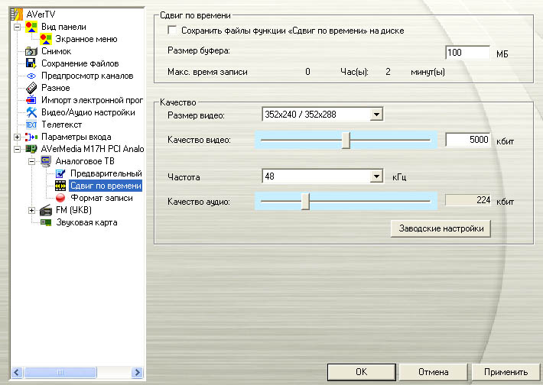This screenshot has width=543, height=385.
Task: Click the Качество видео slider thumb
Action: (346, 140)
